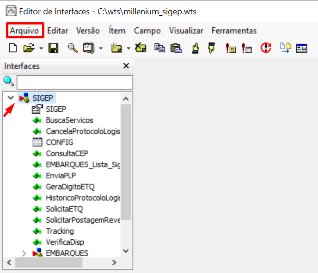Open the Ítem menu
The height and width of the screenshot is (273, 318).
pos(117,31)
